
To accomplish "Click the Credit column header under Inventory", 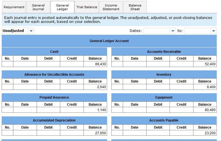I will (182, 81).
